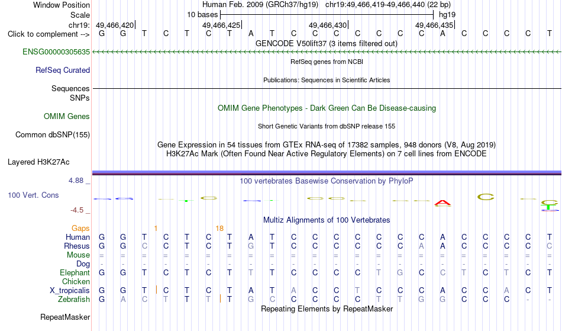Click the Window Position label
The height and width of the screenshot is (331, 562).
click(x=62, y=5)
